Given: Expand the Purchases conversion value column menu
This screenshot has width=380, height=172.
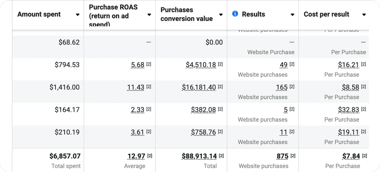Looking at the screenshot, I should click(221, 15).
